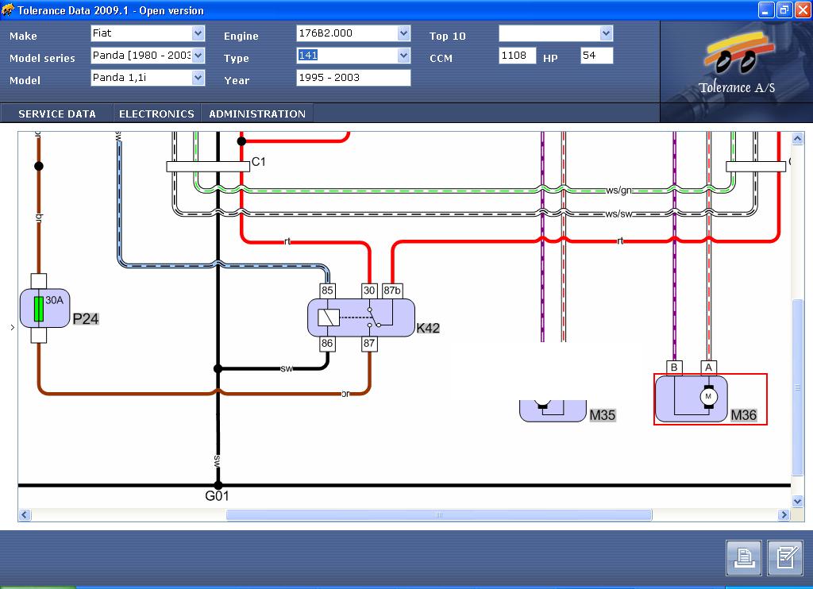Click the Tolerance Data app title icon
This screenshot has width=813, height=589.
pos(8,10)
